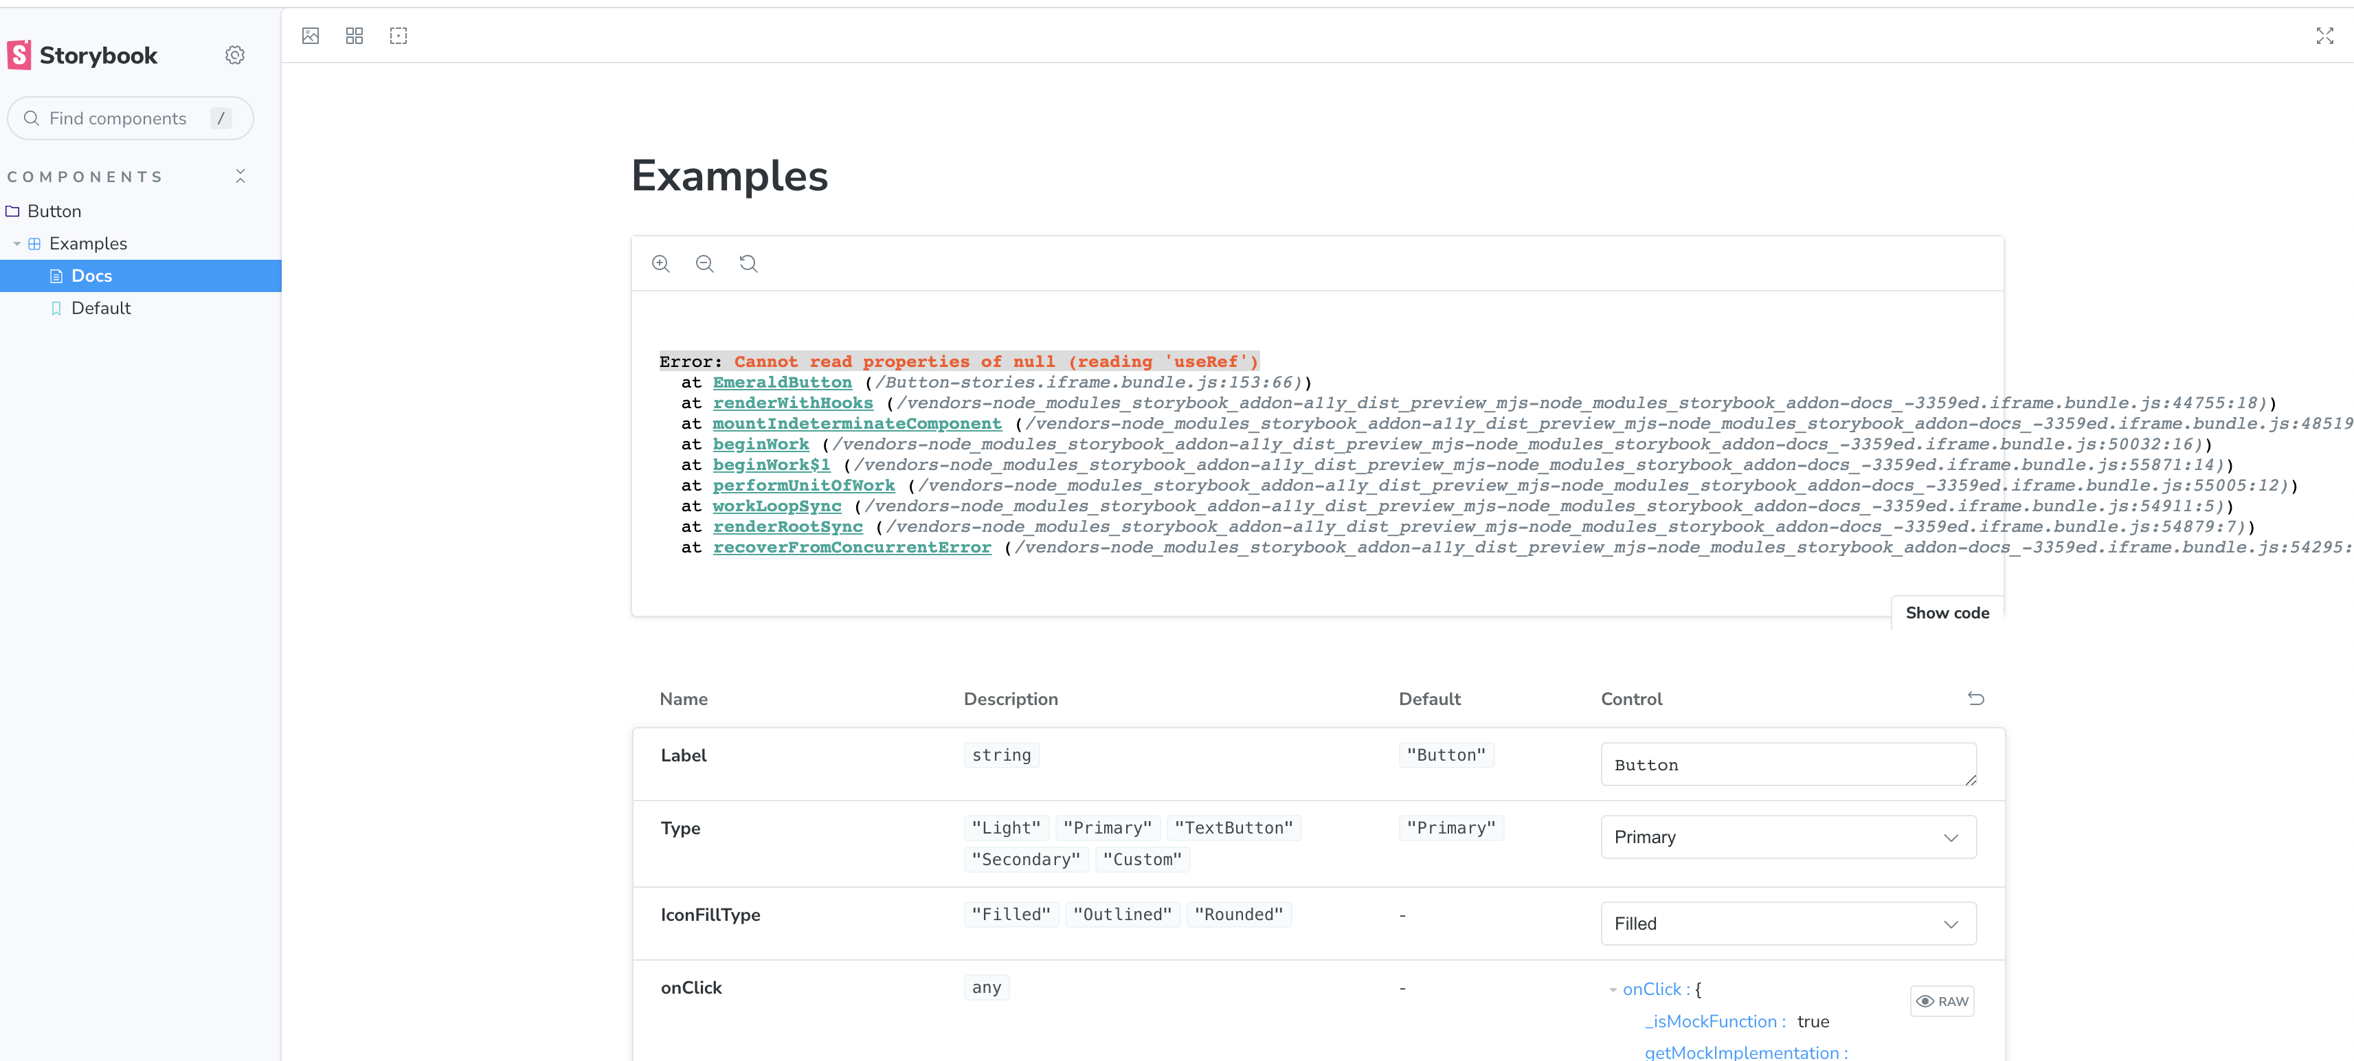Edit the Label control text field
The image size is (2354, 1061).
[x=1786, y=764]
